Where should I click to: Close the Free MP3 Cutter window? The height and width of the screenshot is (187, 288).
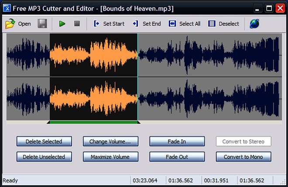coord(280,8)
